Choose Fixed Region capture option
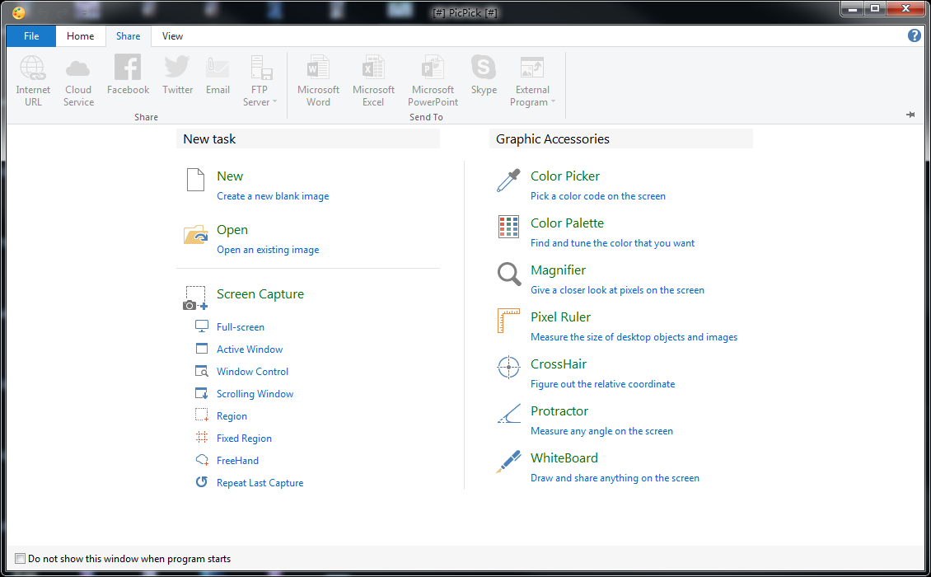Image resolution: width=931 pixels, height=577 pixels. click(x=244, y=439)
